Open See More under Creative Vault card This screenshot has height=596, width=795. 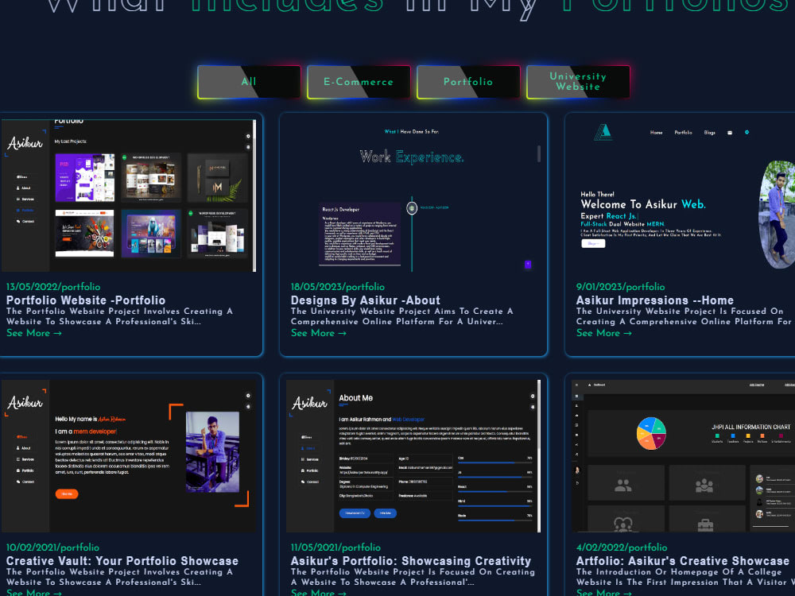(x=34, y=593)
